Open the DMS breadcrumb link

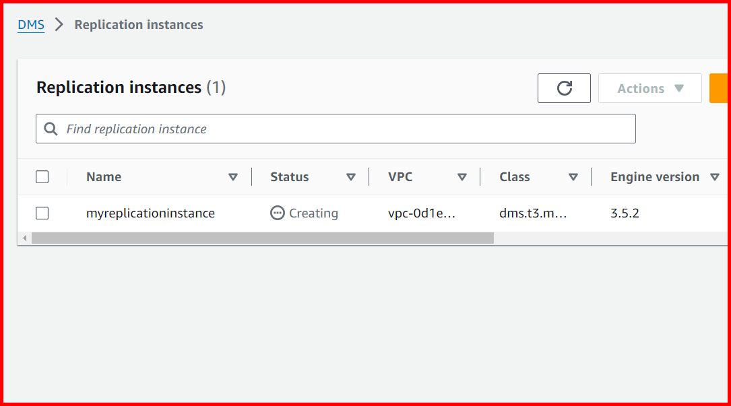pos(30,24)
